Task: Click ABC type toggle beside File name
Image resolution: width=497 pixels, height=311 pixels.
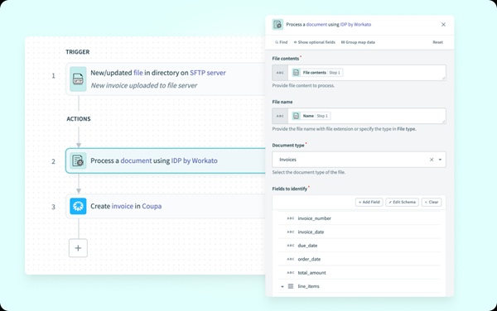Action: (x=280, y=116)
